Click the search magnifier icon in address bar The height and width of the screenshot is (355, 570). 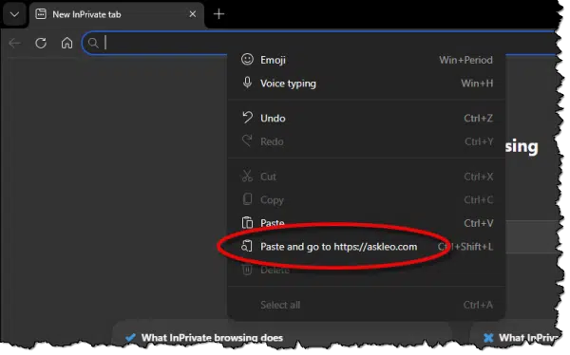(93, 43)
